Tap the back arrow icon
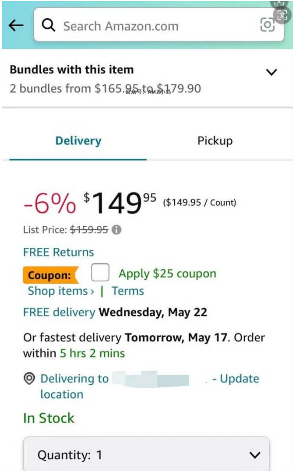 coord(16,26)
